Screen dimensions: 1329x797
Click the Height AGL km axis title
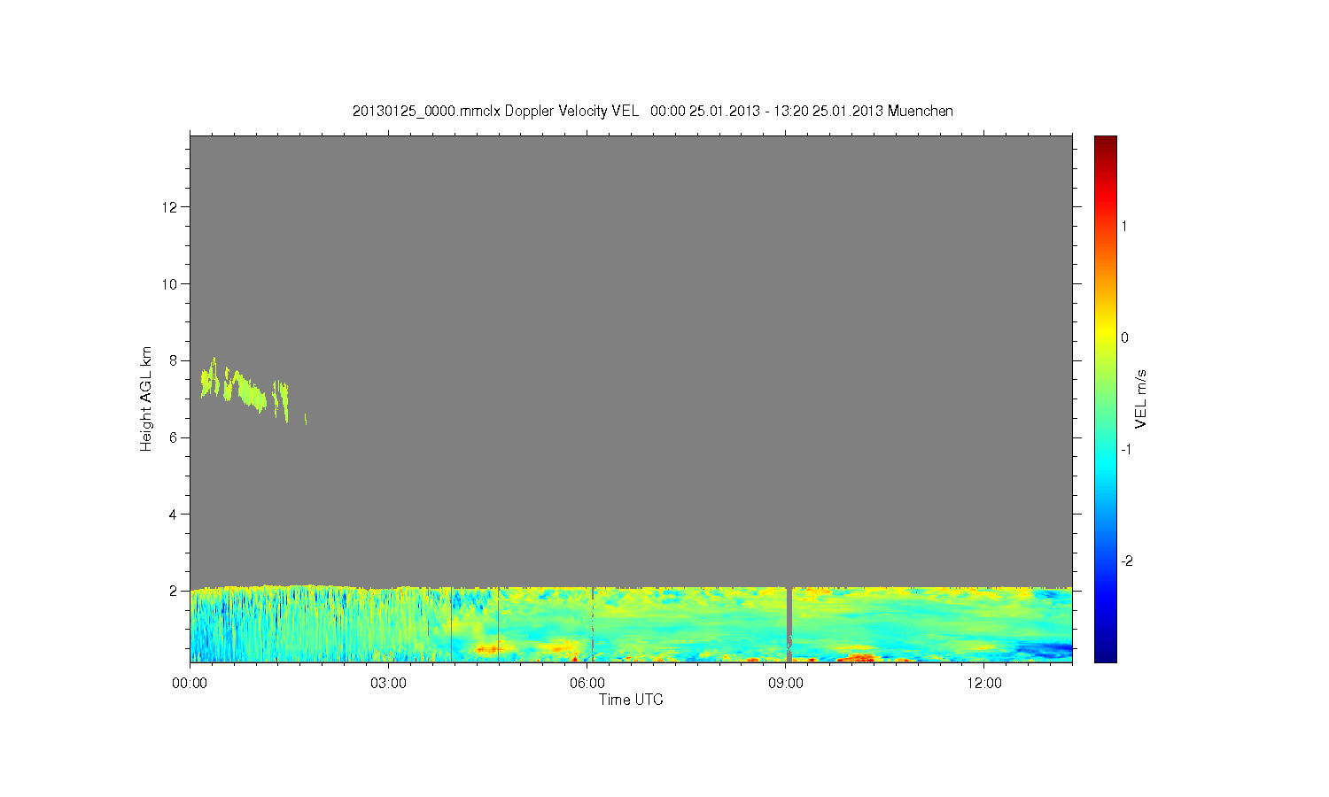click(x=146, y=398)
